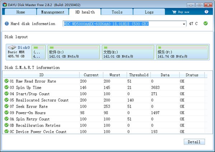Click the green health status check icon
This screenshot has width=215, height=152.
tap(206, 24)
